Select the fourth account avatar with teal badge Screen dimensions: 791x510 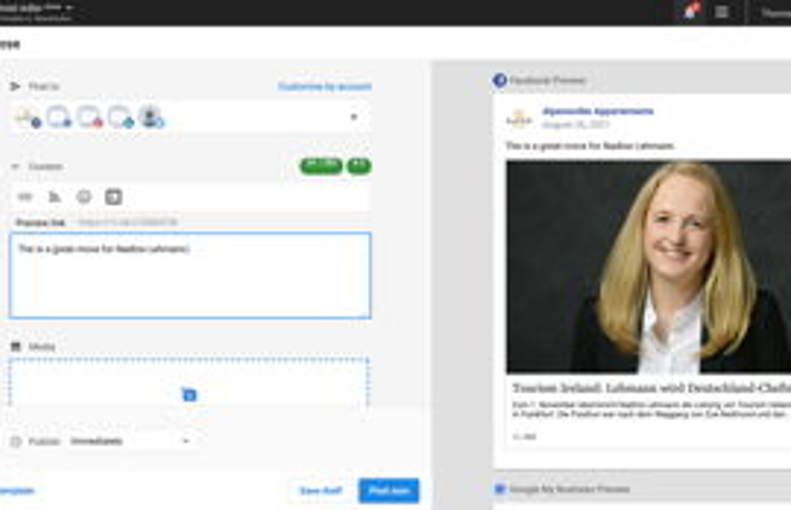click(x=121, y=117)
